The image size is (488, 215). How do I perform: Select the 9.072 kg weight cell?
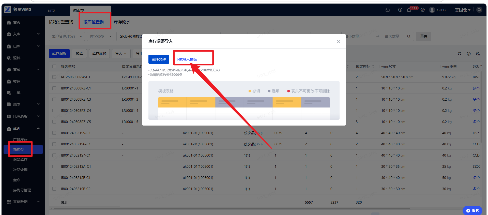click(449, 77)
